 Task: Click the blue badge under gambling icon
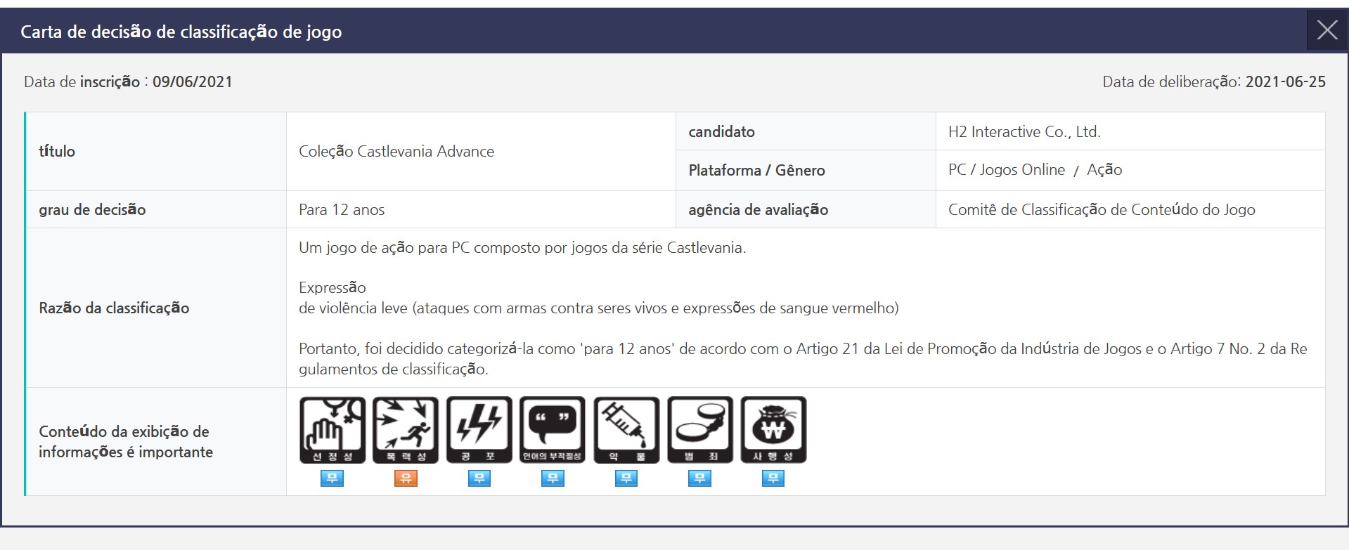coord(773,478)
